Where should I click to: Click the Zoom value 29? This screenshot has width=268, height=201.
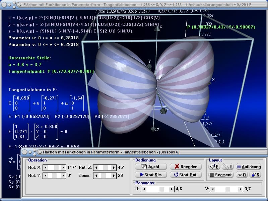pos(121,175)
